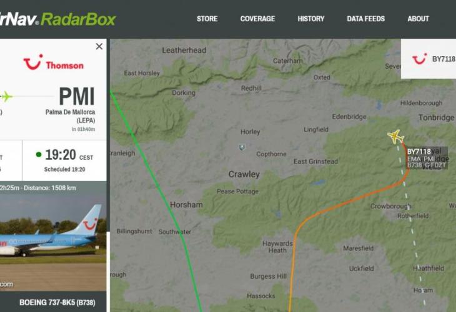
Task: Open the HISTORY menu item
Action: pyautogui.click(x=311, y=19)
